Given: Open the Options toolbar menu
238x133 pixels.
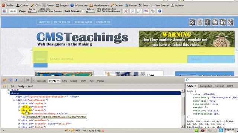Looking at the screenshot, I should tap(177, 6).
